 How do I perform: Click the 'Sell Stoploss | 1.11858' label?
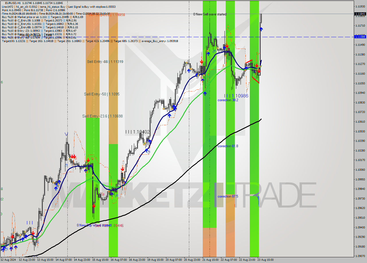[107, 15]
